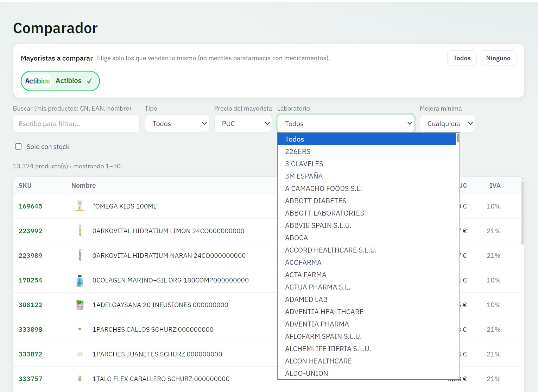Click the OMEGA KIDS 100ML product thumbnail

point(80,206)
